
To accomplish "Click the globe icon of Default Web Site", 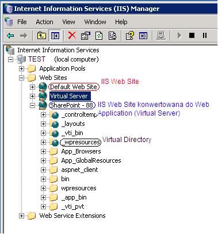I will point(43,87).
